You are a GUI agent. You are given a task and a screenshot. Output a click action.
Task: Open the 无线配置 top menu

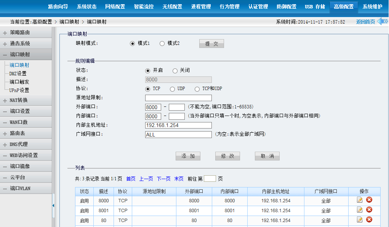click(172, 7)
